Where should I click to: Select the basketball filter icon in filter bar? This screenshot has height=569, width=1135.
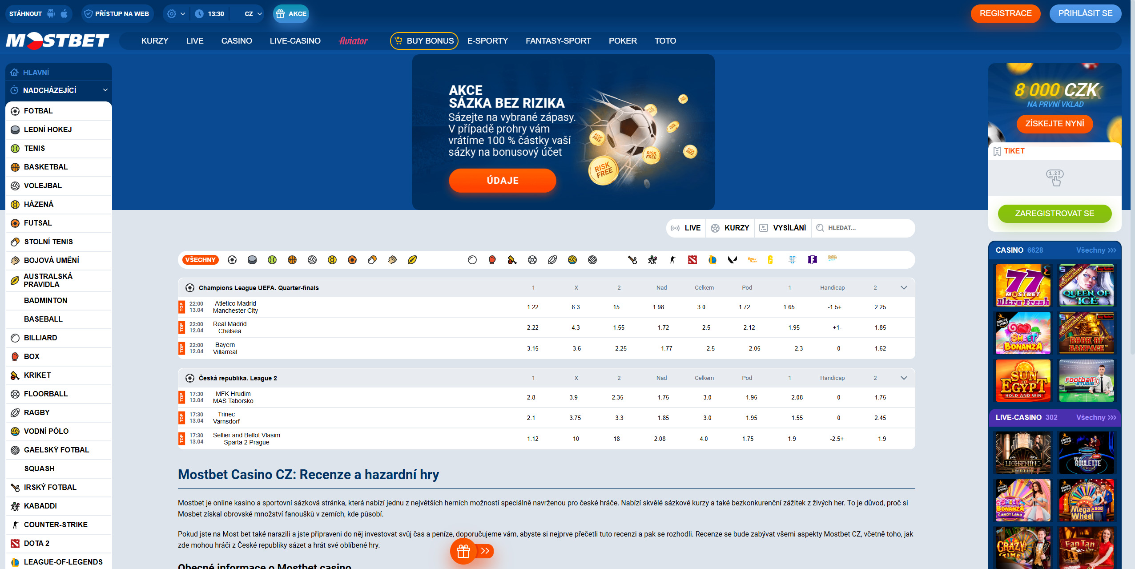click(292, 260)
